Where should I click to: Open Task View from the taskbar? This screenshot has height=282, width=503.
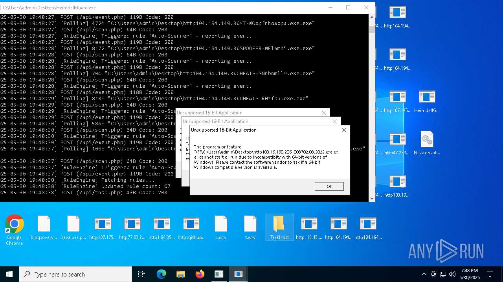141,274
